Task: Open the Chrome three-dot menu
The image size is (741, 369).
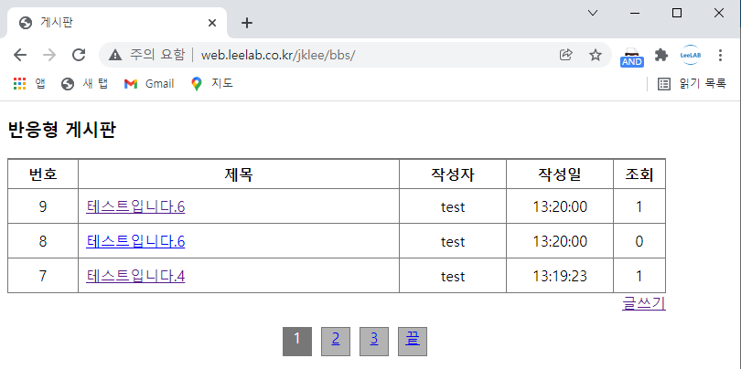Action: pyautogui.click(x=721, y=55)
